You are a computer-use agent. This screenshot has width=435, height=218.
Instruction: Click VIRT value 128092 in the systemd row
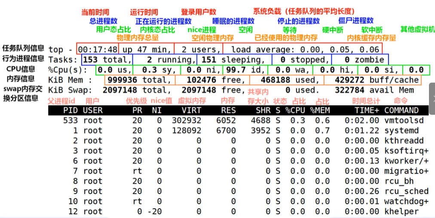[187, 130]
